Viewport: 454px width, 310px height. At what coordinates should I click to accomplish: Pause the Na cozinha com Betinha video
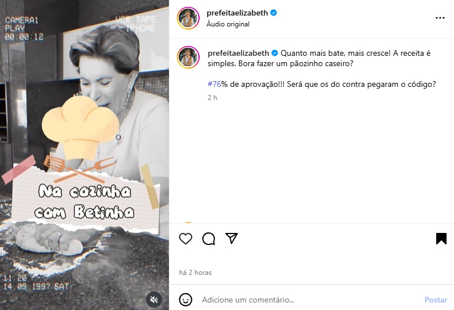[84, 155]
